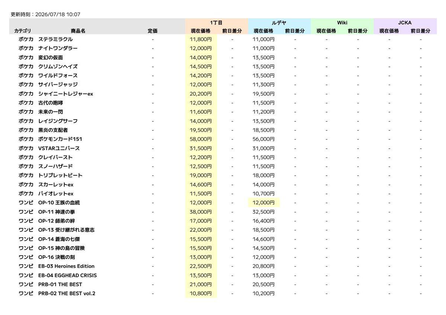
Task: Click the ルデヤ shop header
Action: click(279, 23)
